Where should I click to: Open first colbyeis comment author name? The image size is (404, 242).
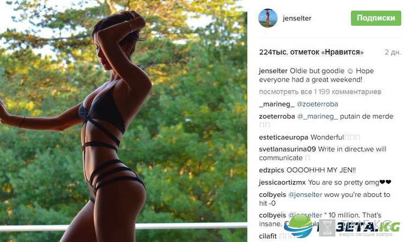272,195
